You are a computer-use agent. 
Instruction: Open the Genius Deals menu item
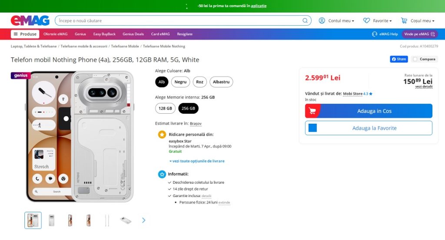pyautogui.click(x=133, y=34)
